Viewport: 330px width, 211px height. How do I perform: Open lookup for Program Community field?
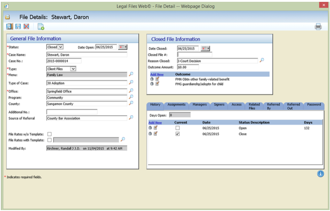[131, 97]
